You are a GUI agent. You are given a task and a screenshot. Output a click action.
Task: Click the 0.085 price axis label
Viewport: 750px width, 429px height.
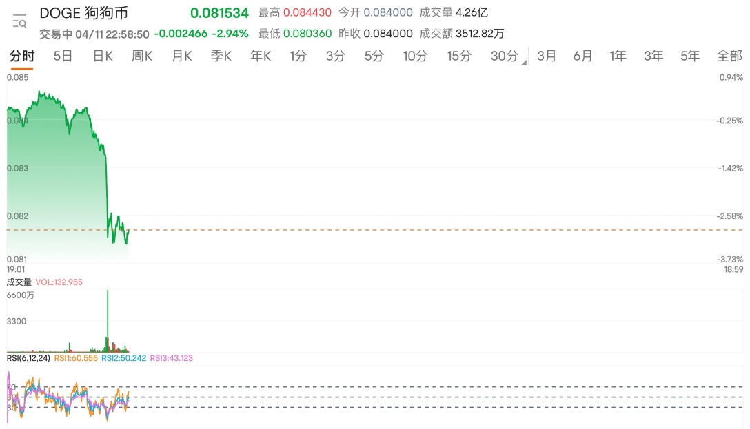18,77
